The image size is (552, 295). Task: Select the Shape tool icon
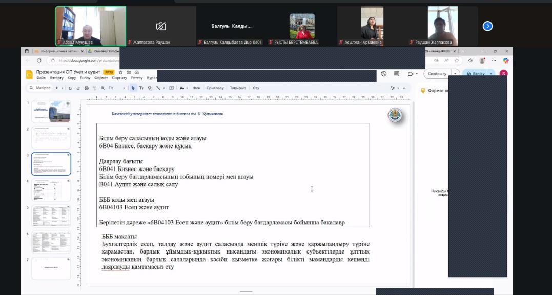coord(150,88)
